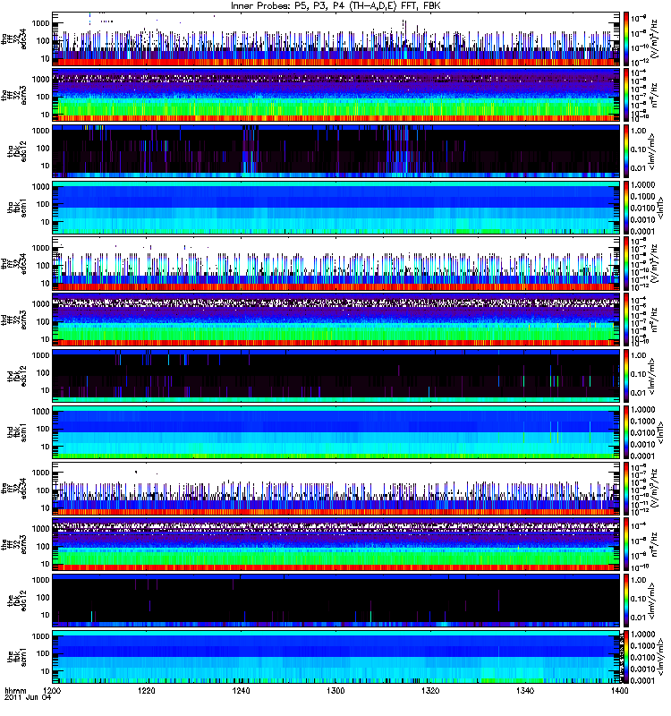Click inside the tha fbk scm1 spectrogram
Image resolution: width=671 pixels, height=716 pixels.
[336, 208]
